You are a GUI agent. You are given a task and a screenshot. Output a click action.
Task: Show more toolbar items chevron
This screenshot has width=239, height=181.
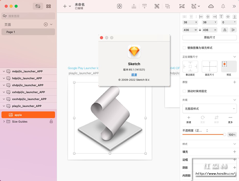coord(234,6)
